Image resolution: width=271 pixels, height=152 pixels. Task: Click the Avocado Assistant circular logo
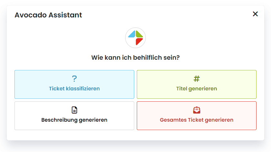[x=135, y=38]
